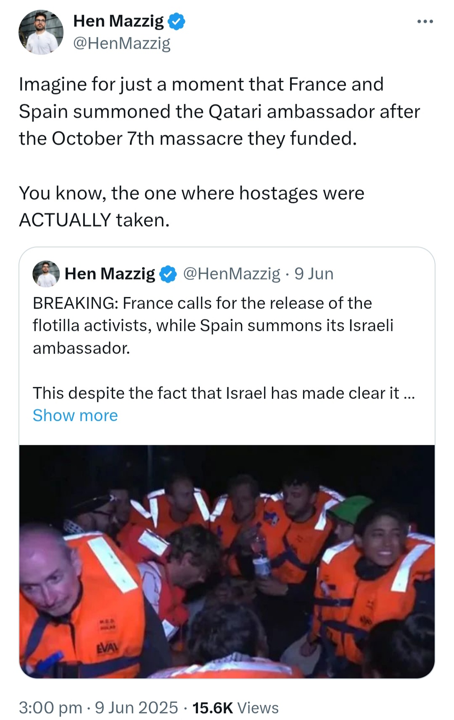This screenshot has width=454, height=720.
Task: Tap the quoted tweet's small avatar
Action: (x=46, y=274)
